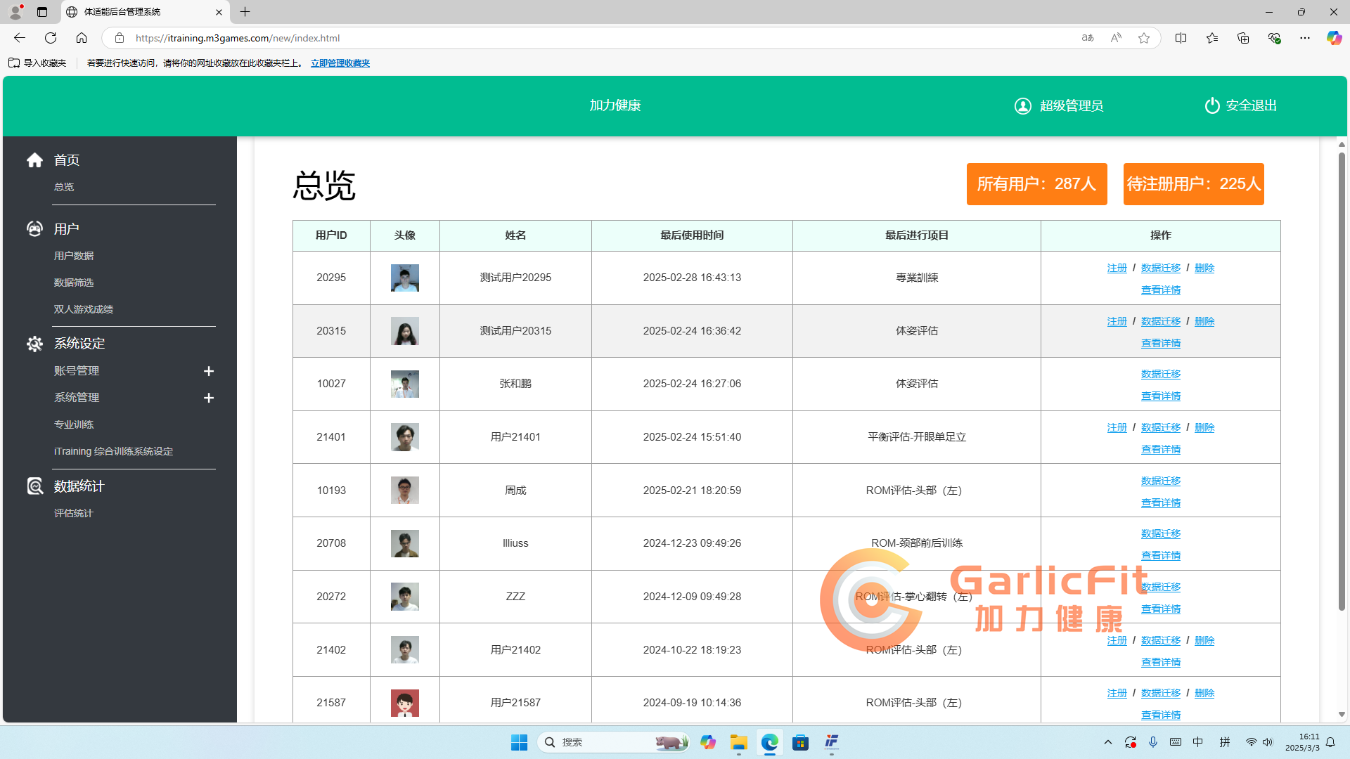Open Edge split screen icon

pyautogui.click(x=1181, y=38)
